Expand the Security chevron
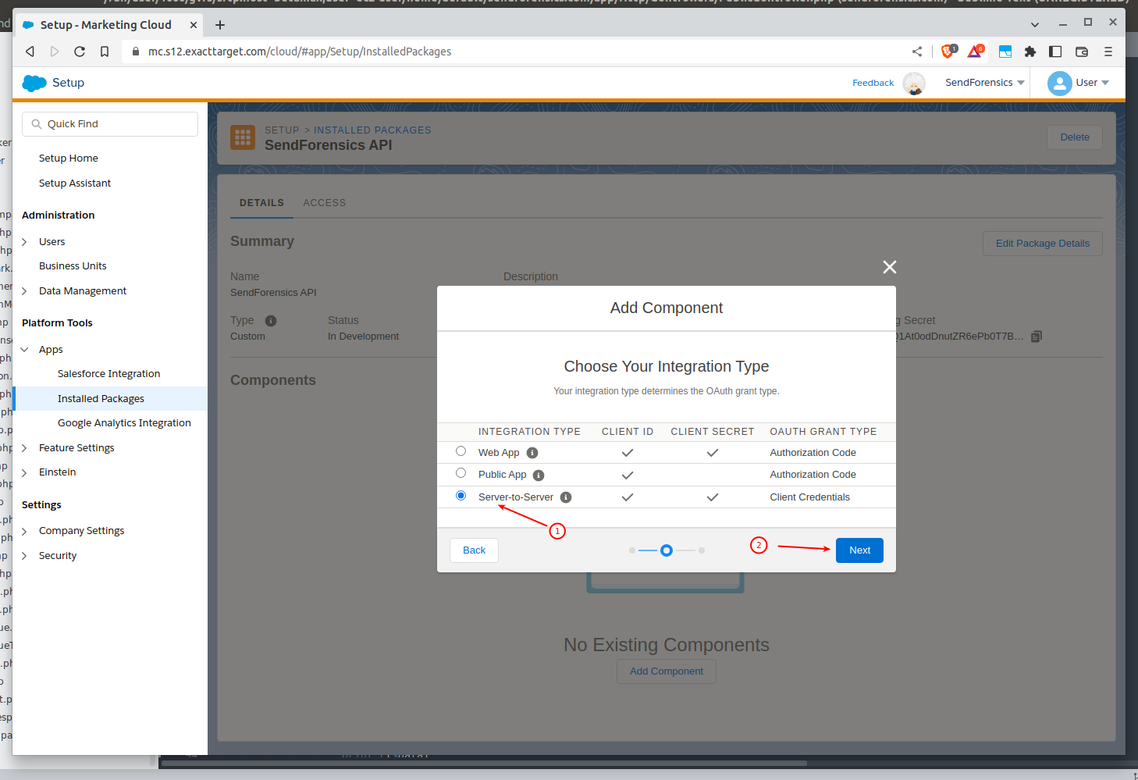 24,556
